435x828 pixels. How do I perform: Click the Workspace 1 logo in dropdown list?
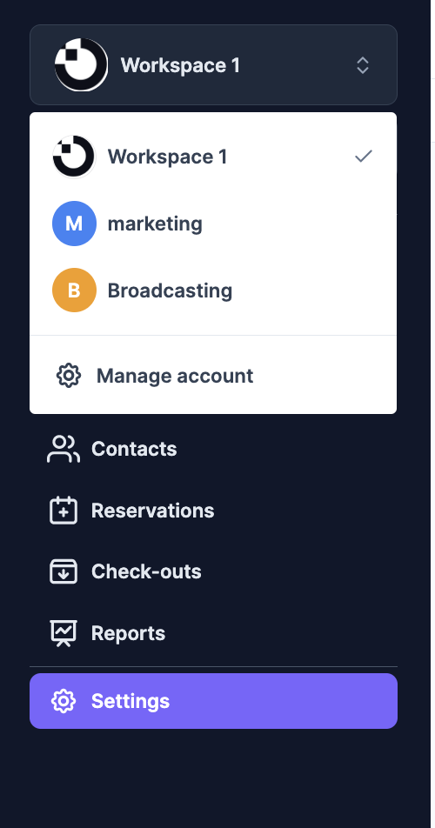click(74, 157)
